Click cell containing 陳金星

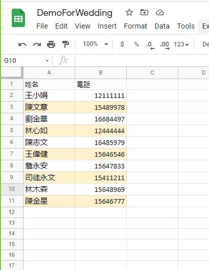click(49, 201)
